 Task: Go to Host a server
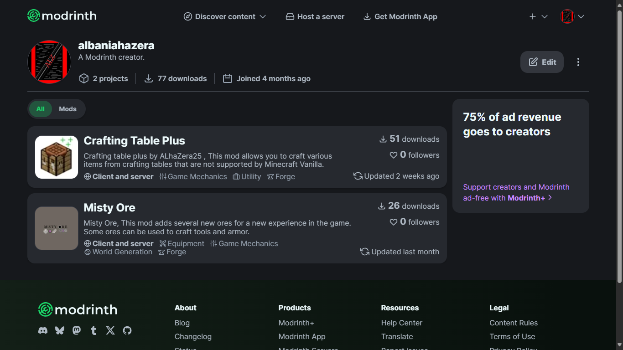(315, 16)
